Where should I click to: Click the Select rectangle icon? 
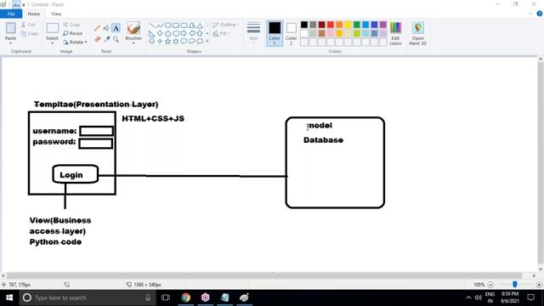pos(52,28)
